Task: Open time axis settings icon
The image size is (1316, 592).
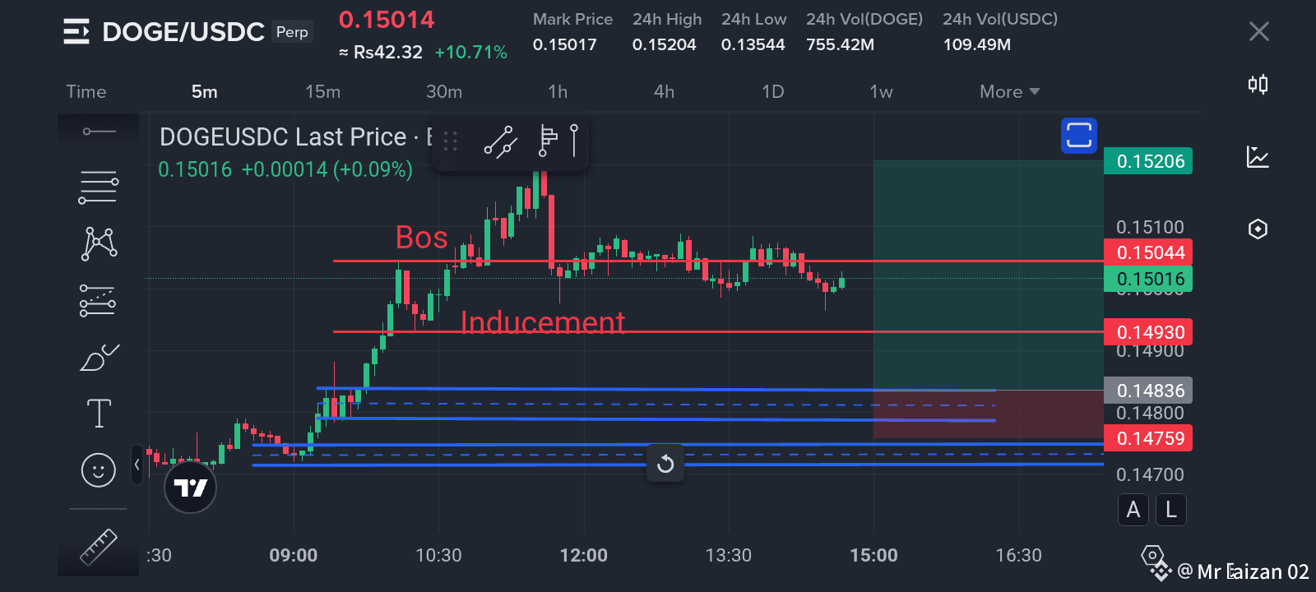Action: coord(1153,557)
